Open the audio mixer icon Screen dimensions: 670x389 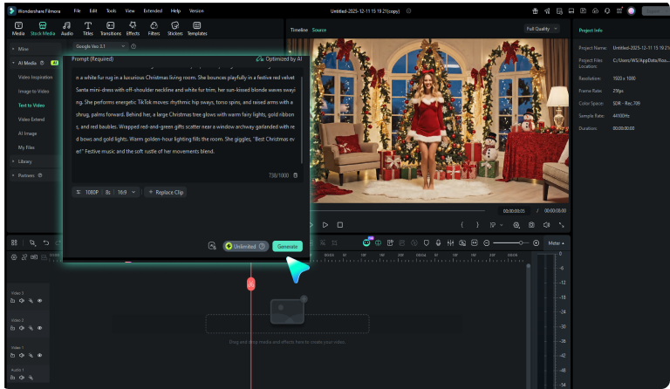click(450, 243)
